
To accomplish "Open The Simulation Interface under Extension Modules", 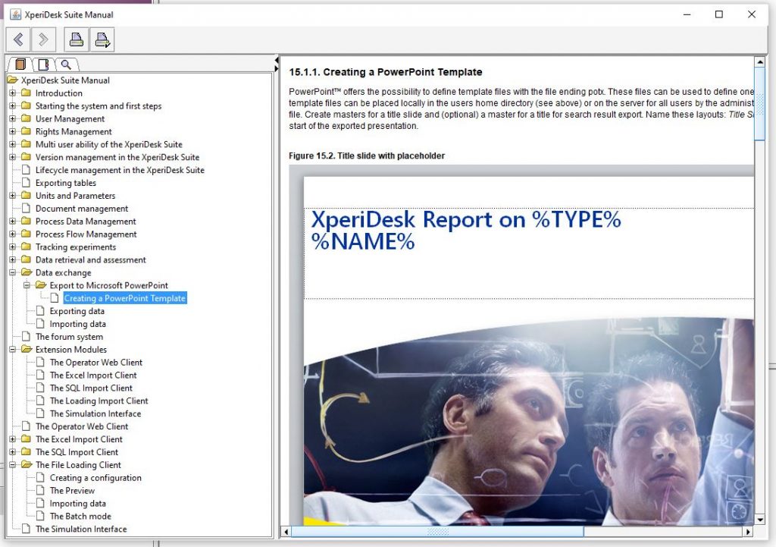I will tap(95, 413).
